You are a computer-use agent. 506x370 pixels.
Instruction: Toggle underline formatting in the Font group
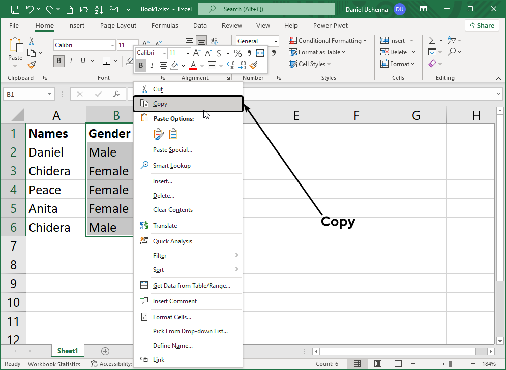click(82, 60)
